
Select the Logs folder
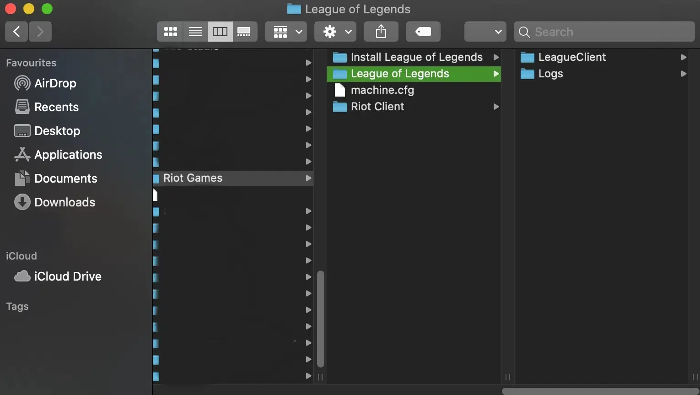(602, 74)
